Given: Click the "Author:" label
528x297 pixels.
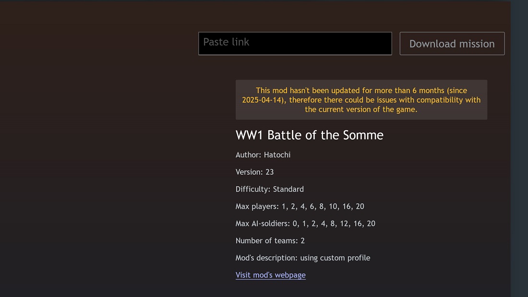Looking at the screenshot, I should coord(249,155).
